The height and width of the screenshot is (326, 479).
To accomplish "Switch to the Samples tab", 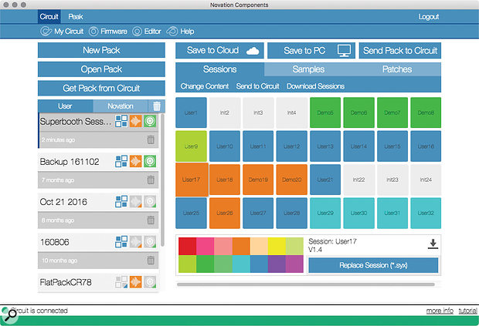I will [x=308, y=69].
